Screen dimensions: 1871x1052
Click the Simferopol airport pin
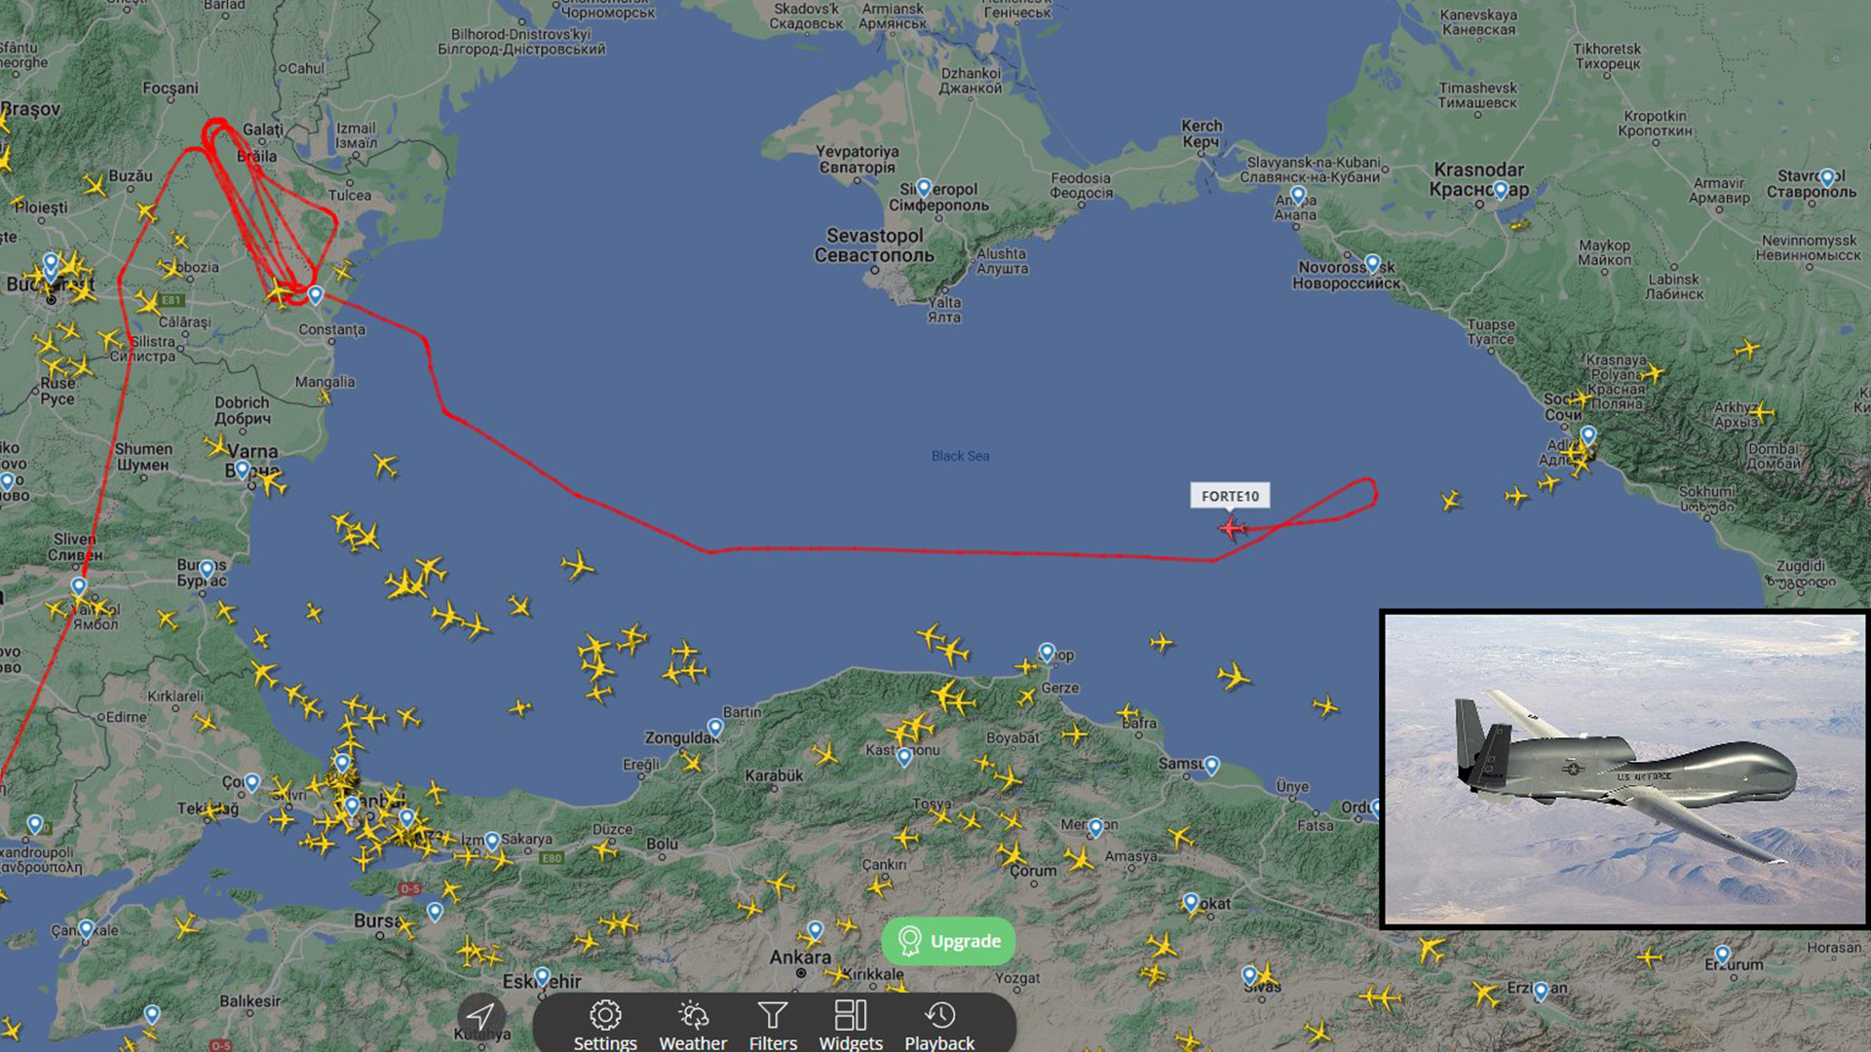pos(924,188)
